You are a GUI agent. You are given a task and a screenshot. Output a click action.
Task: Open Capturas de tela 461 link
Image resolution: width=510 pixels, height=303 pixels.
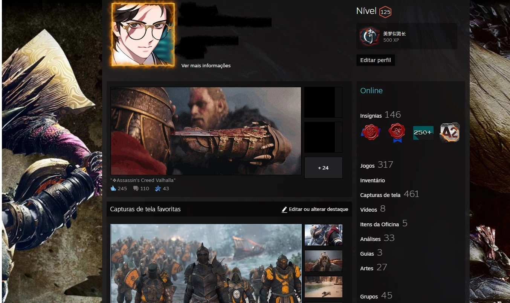[x=389, y=194]
